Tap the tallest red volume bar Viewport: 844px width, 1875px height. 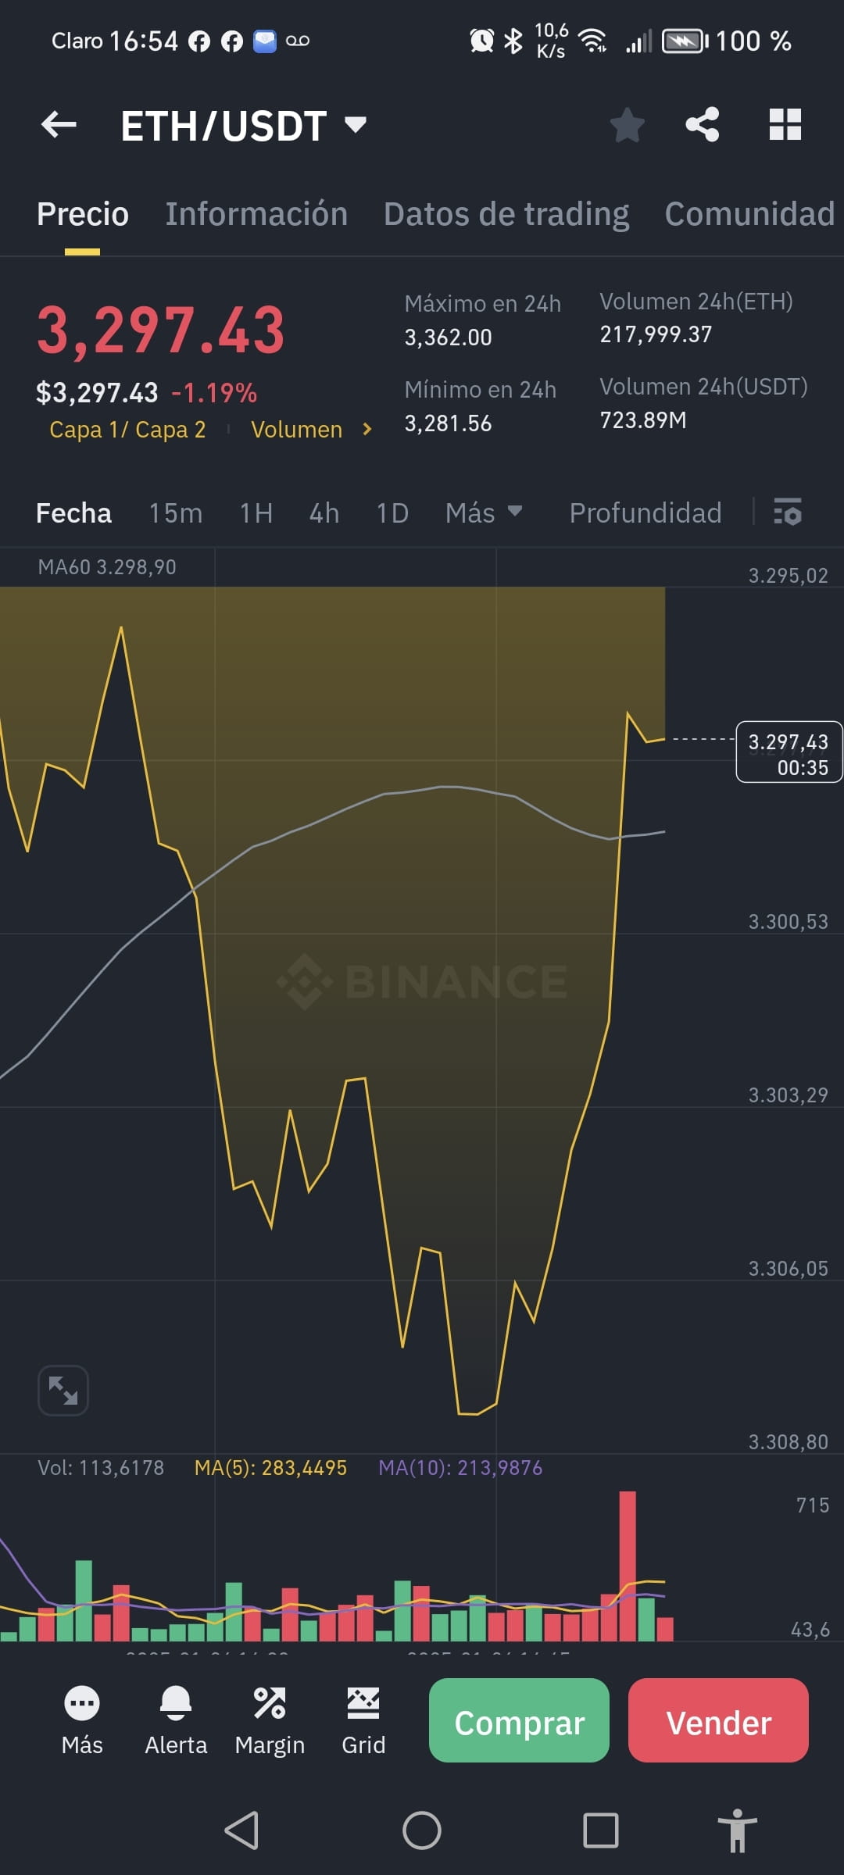click(x=628, y=1566)
